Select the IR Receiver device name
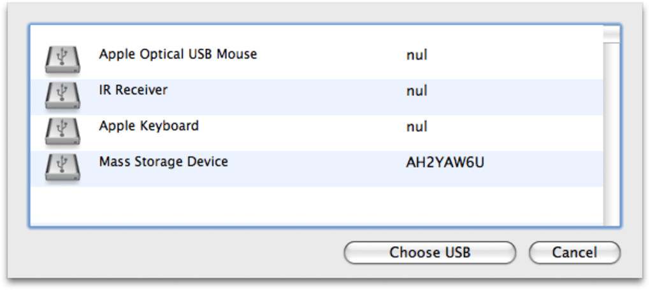The image size is (650, 290). pos(133,90)
